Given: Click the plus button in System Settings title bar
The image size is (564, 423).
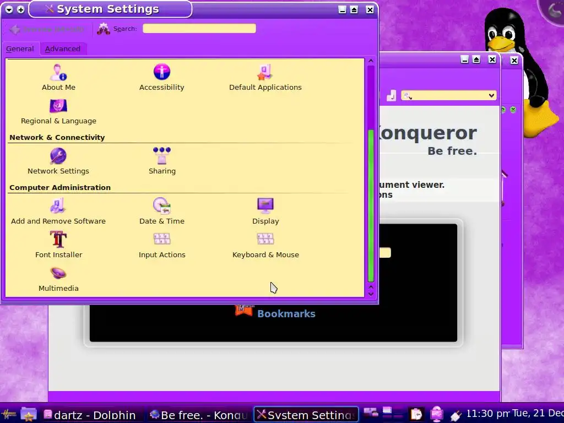Looking at the screenshot, I should pyautogui.click(x=21, y=10).
